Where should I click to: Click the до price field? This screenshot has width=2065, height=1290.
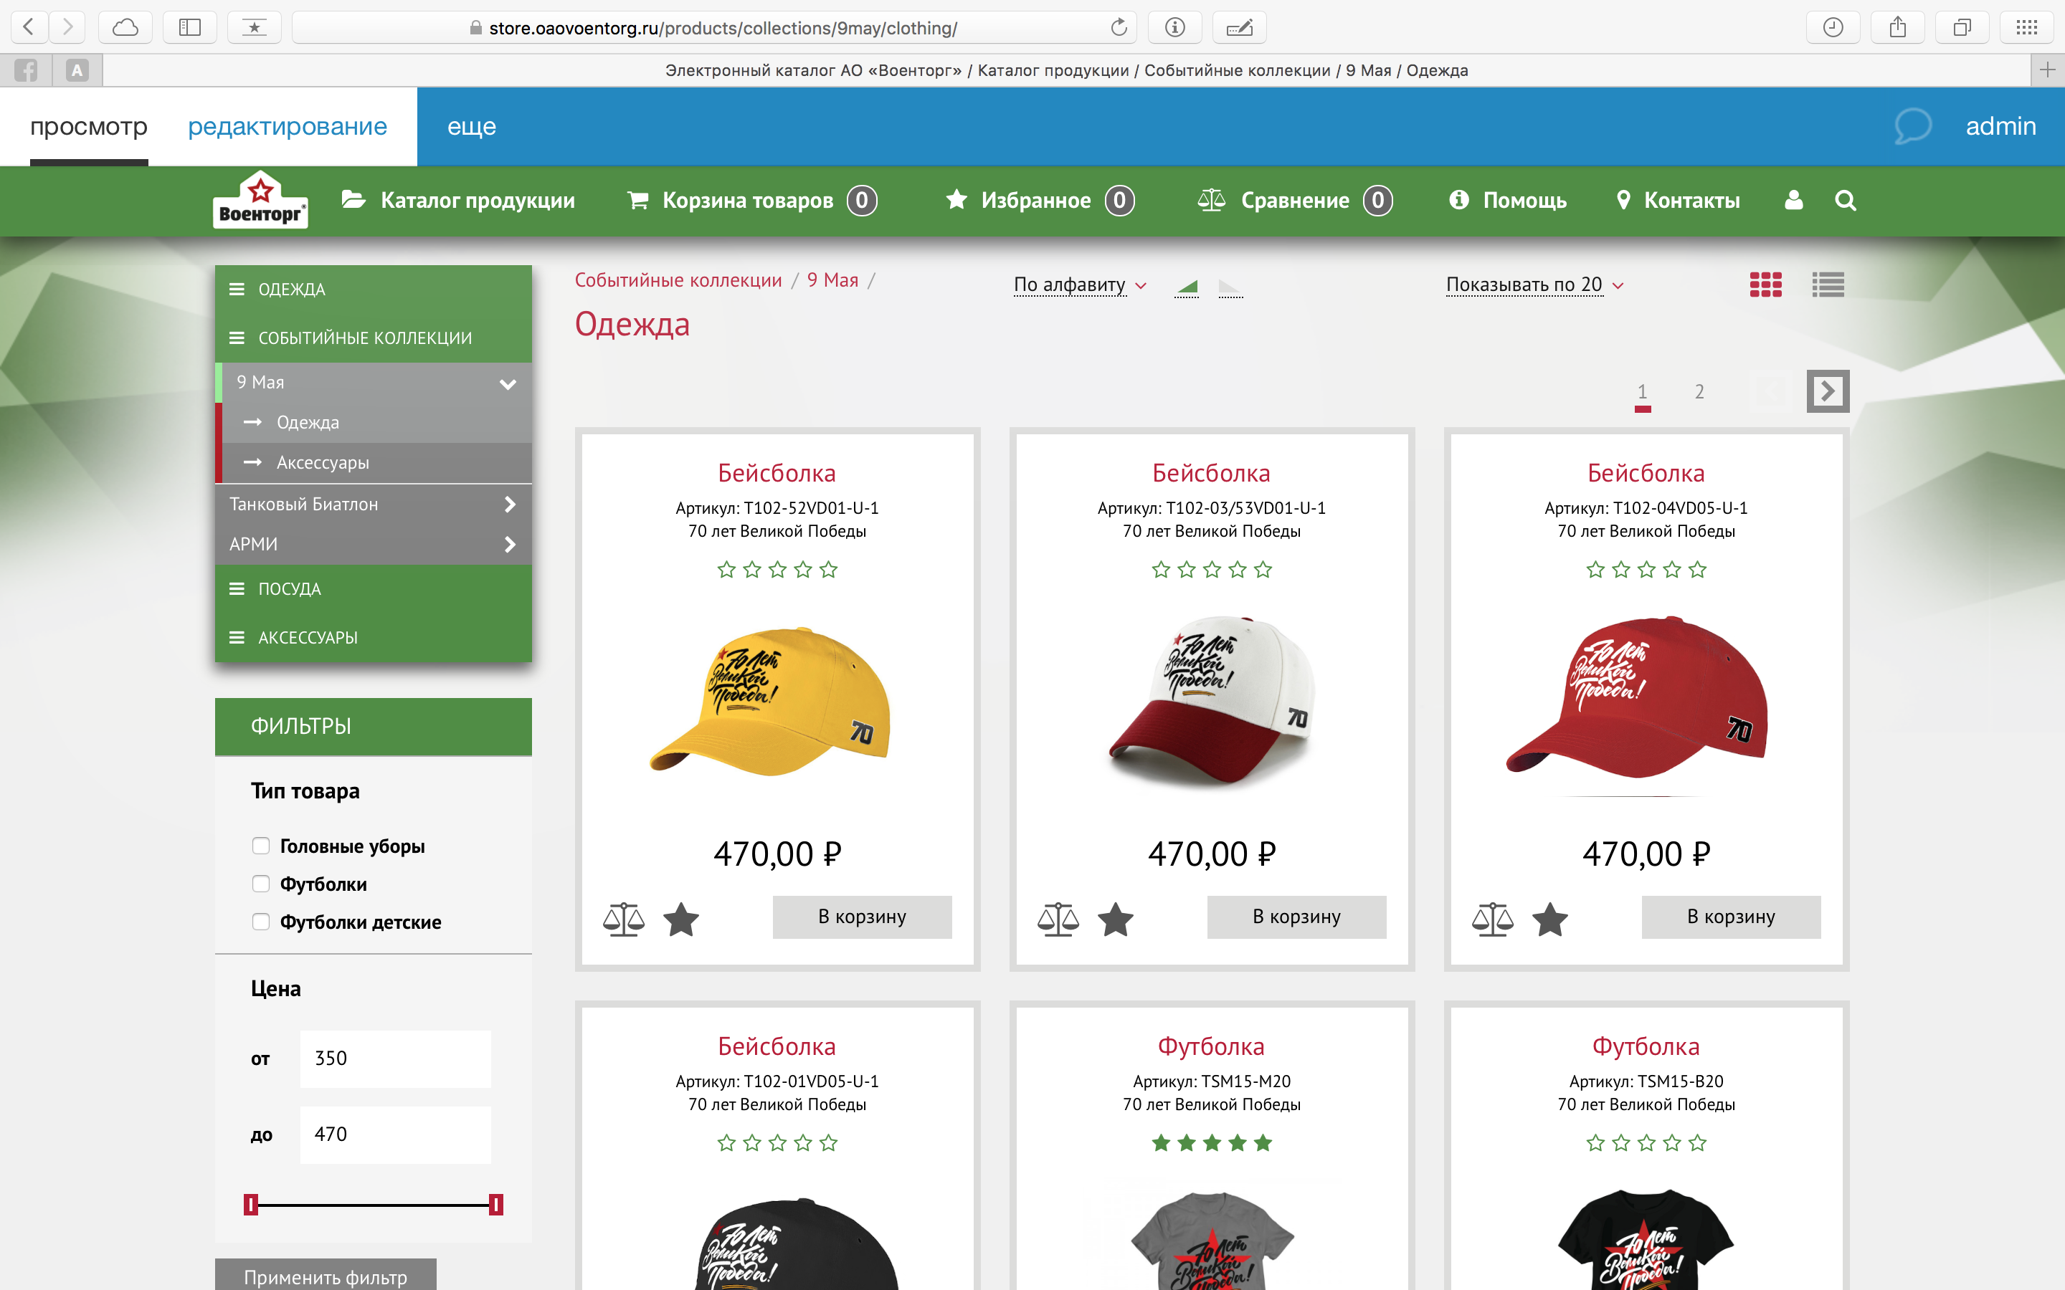point(395,1134)
